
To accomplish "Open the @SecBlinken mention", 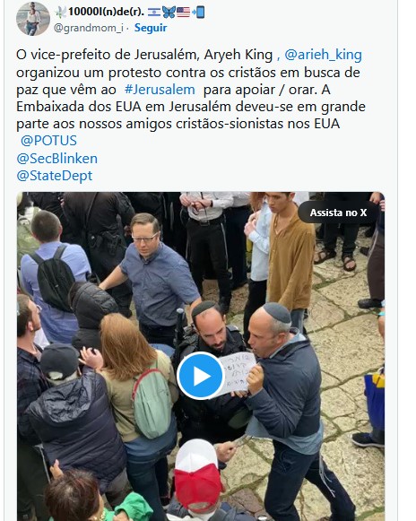I will (56, 158).
